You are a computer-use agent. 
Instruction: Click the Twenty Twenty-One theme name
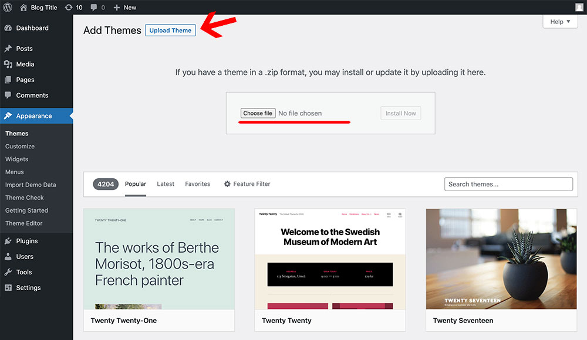[x=123, y=321]
